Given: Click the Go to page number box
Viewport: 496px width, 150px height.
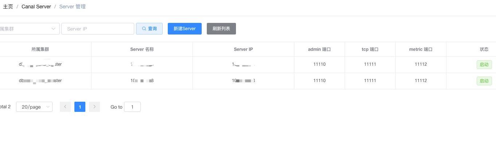Looking at the screenshot, I should 132,107.
